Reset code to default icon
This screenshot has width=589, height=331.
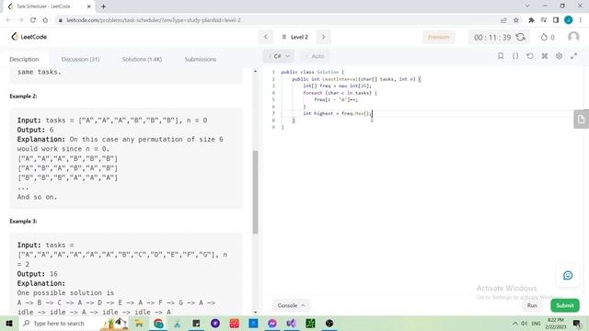(530, 55)
